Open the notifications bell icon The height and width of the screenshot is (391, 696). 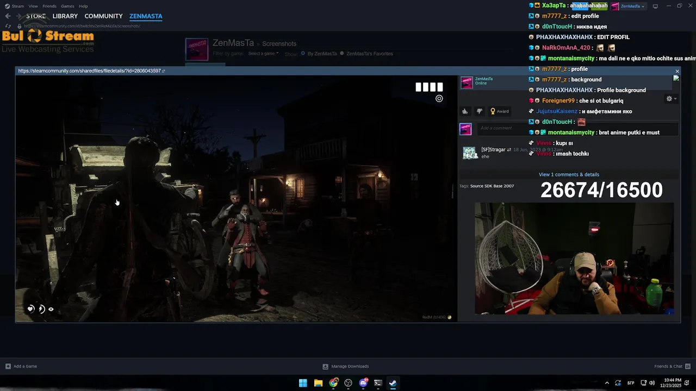tap(688, 383)
